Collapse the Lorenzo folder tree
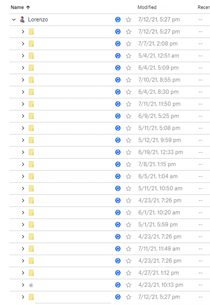Image resolution: width=210 pixels, height=305 pixels. (x=14, y=20)
